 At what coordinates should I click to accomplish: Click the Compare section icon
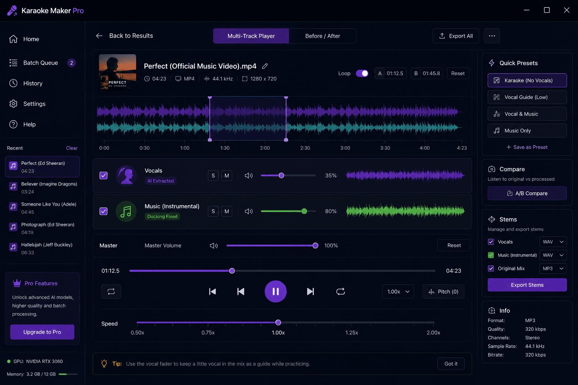pos(491,169)
